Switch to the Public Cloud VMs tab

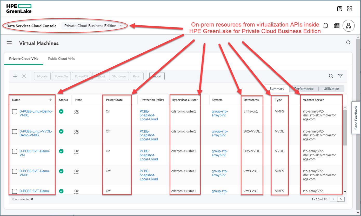tap(61, 59)
